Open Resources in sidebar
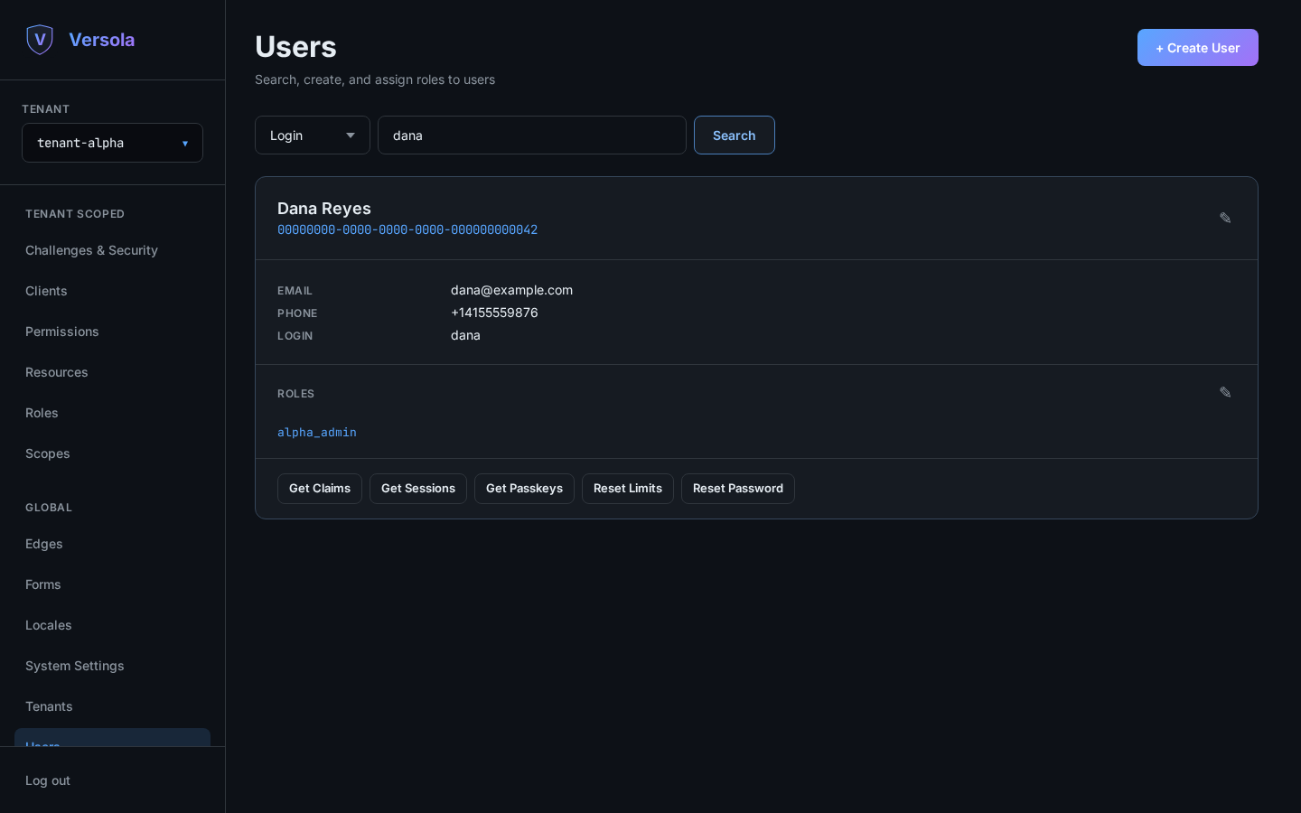Image resolution: width=1301 pixels, height=813 pixels. pos(112,372)
